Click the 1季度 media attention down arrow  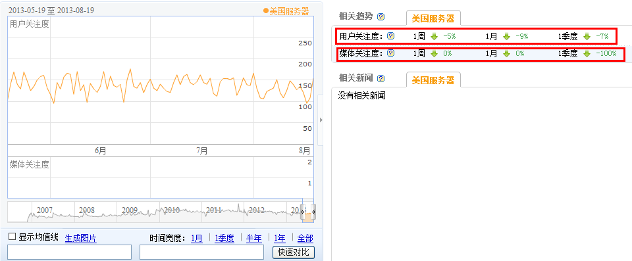(587, 53)
